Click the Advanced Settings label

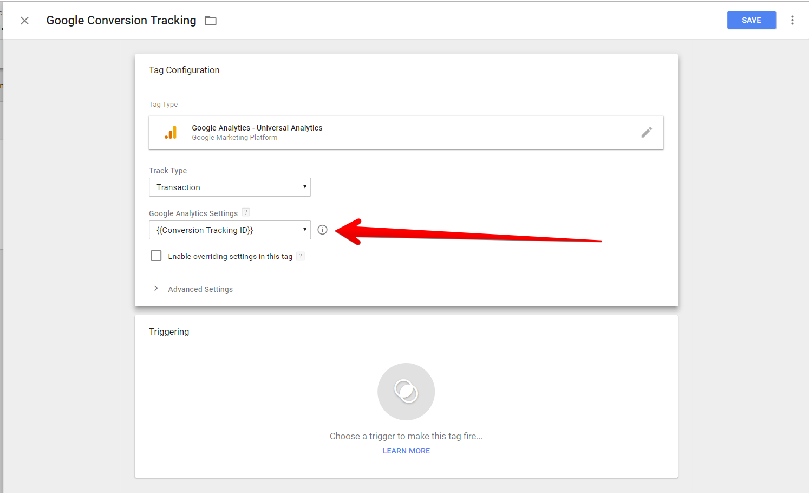coord(200,289)
